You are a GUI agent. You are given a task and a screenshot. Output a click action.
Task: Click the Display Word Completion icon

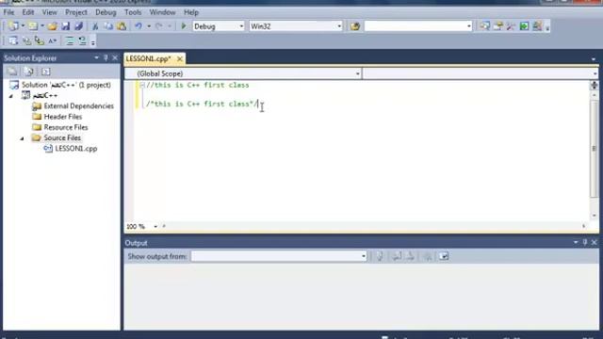pos(53,40)
